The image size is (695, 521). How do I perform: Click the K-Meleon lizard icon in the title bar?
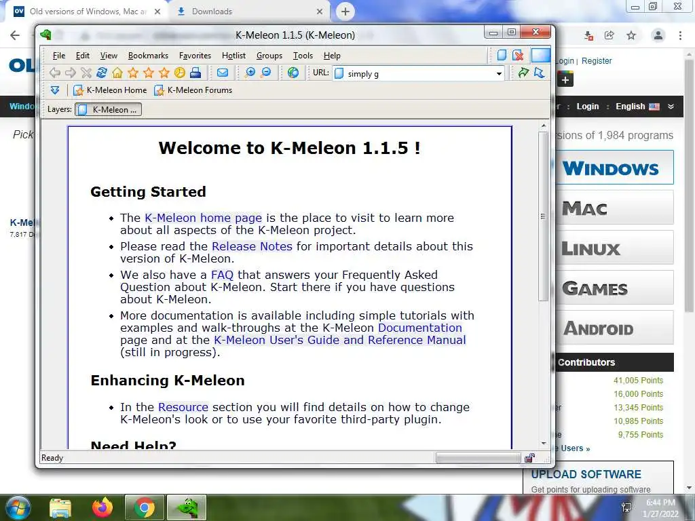pyautogui.click(x=45, y=35)
